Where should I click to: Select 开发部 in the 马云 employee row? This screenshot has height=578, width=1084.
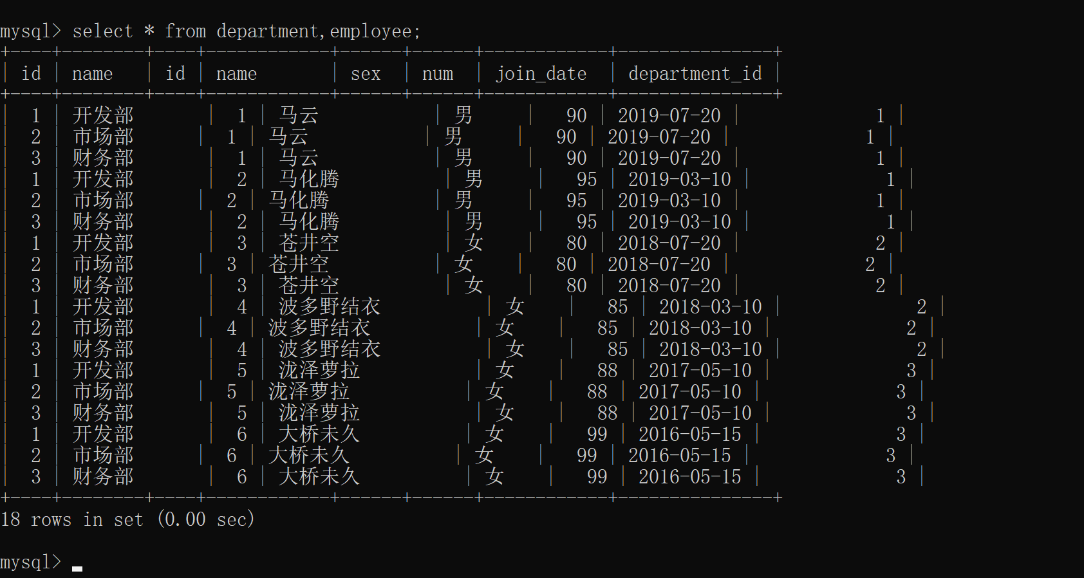(103, 115)
